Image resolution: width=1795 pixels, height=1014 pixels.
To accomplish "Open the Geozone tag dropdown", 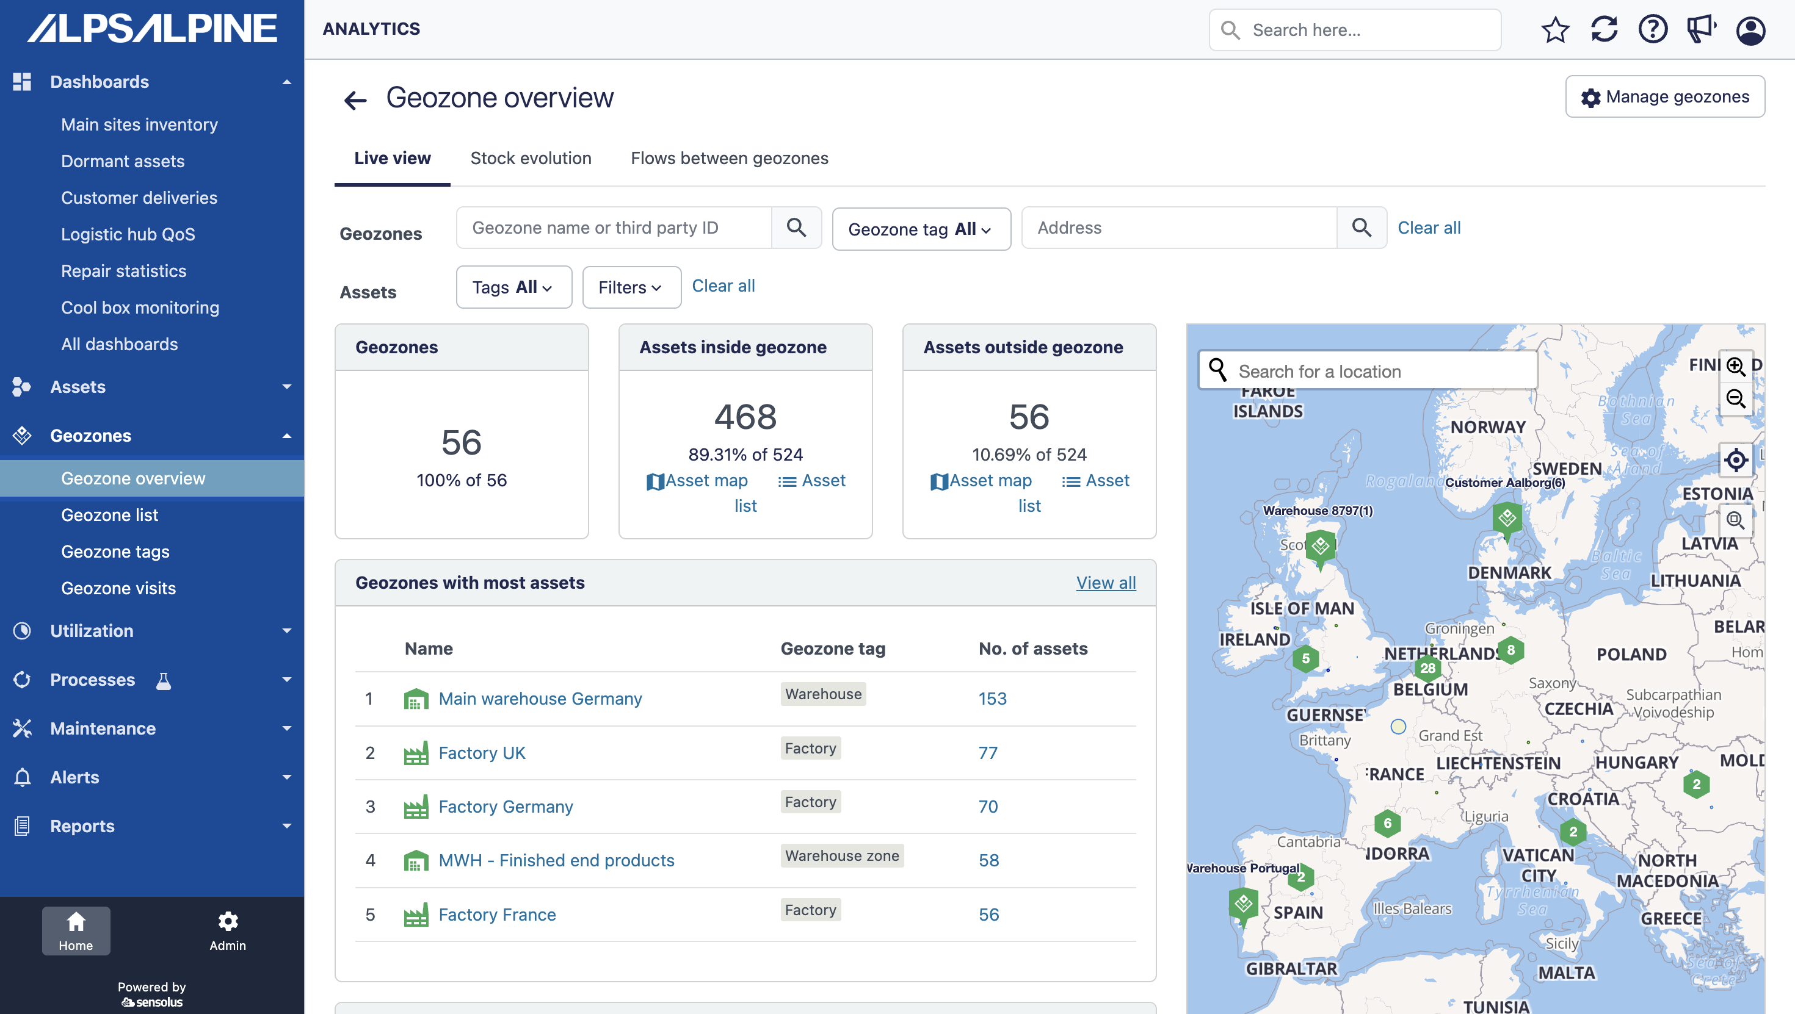I will coord(921,229).
